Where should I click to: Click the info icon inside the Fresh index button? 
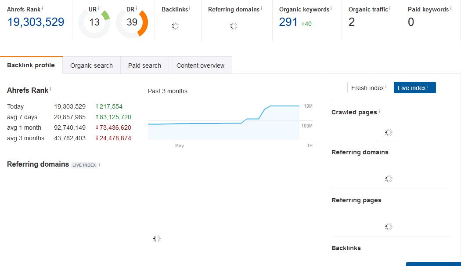click(x=386, y=87)
